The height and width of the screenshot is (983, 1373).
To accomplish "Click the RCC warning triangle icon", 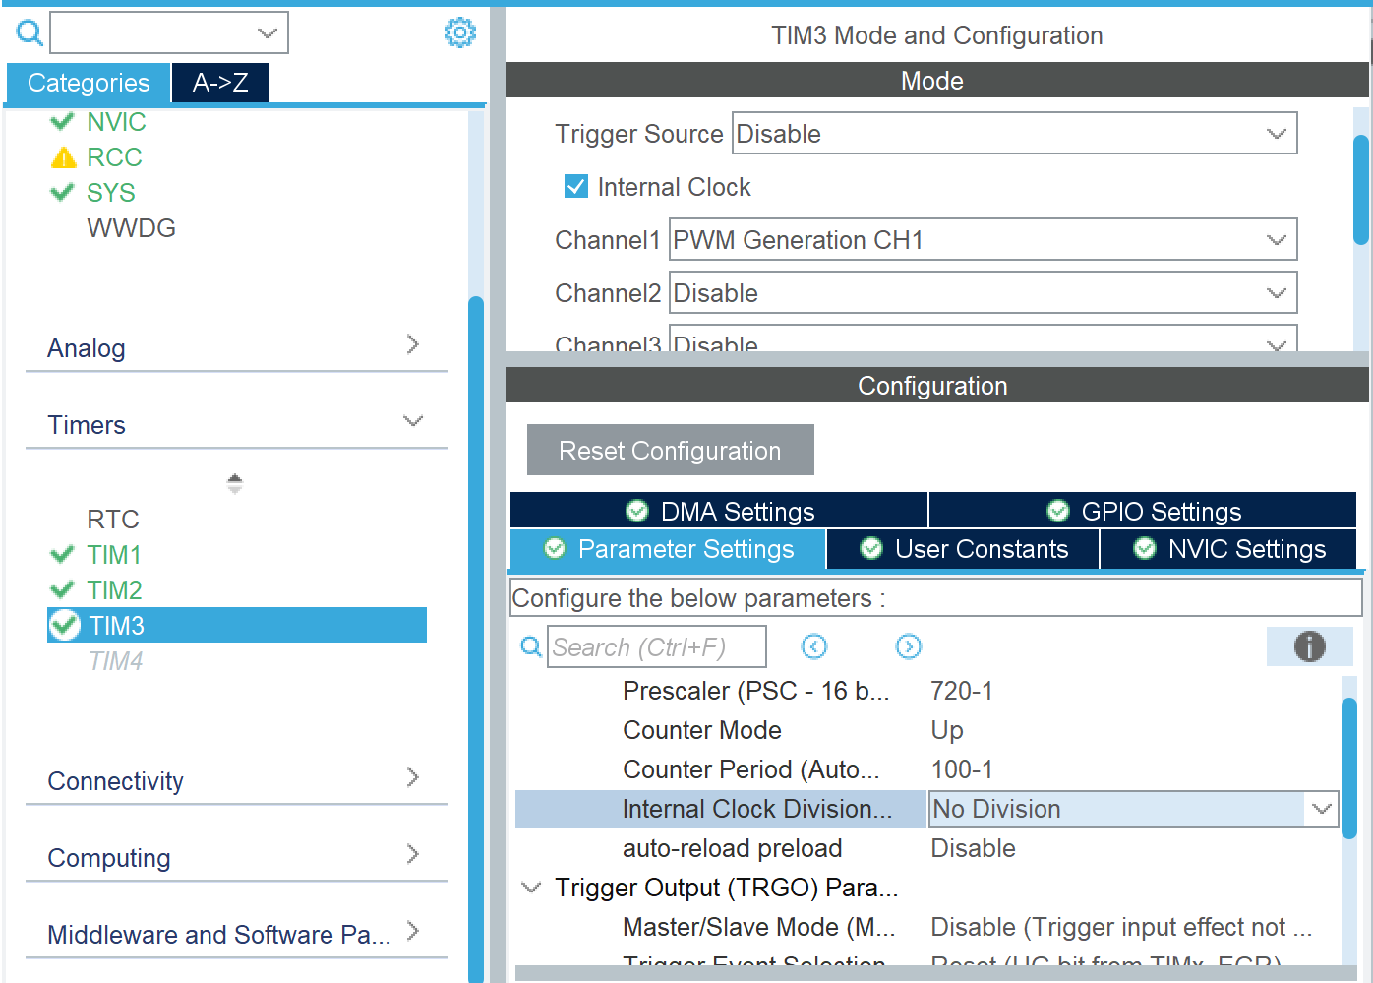I will (63, 157).
